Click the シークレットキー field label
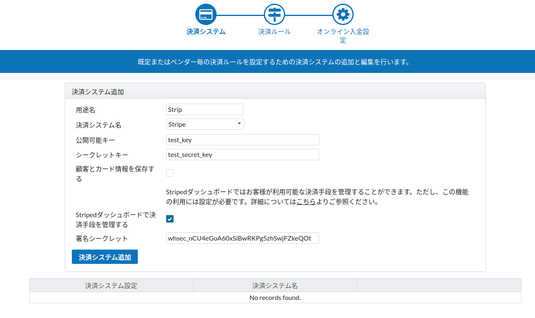 [102, 155]
